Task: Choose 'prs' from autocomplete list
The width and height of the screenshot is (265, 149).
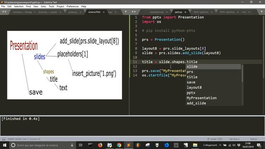Action: 213,72
